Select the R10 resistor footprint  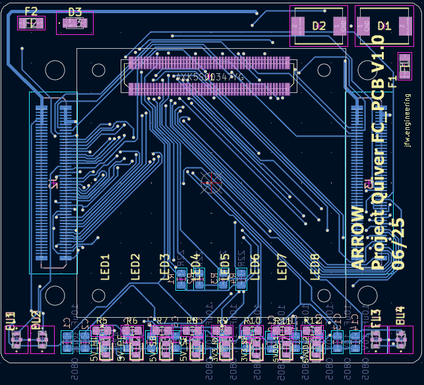[x=252, y=331]
